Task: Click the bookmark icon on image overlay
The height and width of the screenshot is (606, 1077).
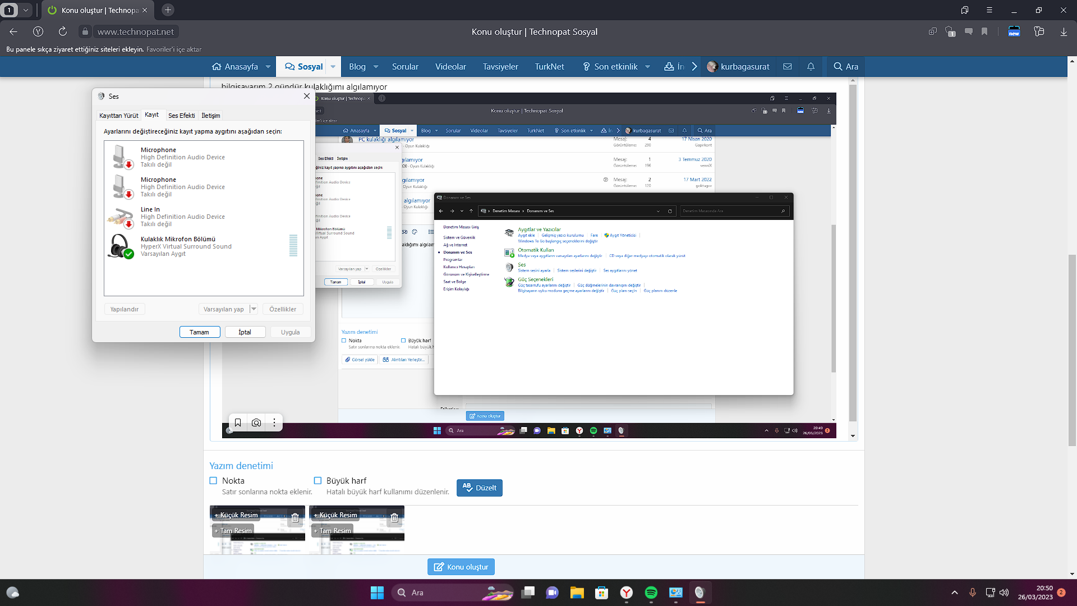Action: [x=238, y=423]
